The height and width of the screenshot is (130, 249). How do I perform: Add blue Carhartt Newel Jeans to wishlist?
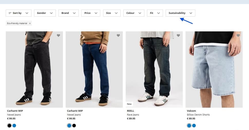pos(118,35)
